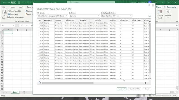Viewport: 179px width, 100px height.
Task: Select row 10 header
Action: click(x=2, y=57)
